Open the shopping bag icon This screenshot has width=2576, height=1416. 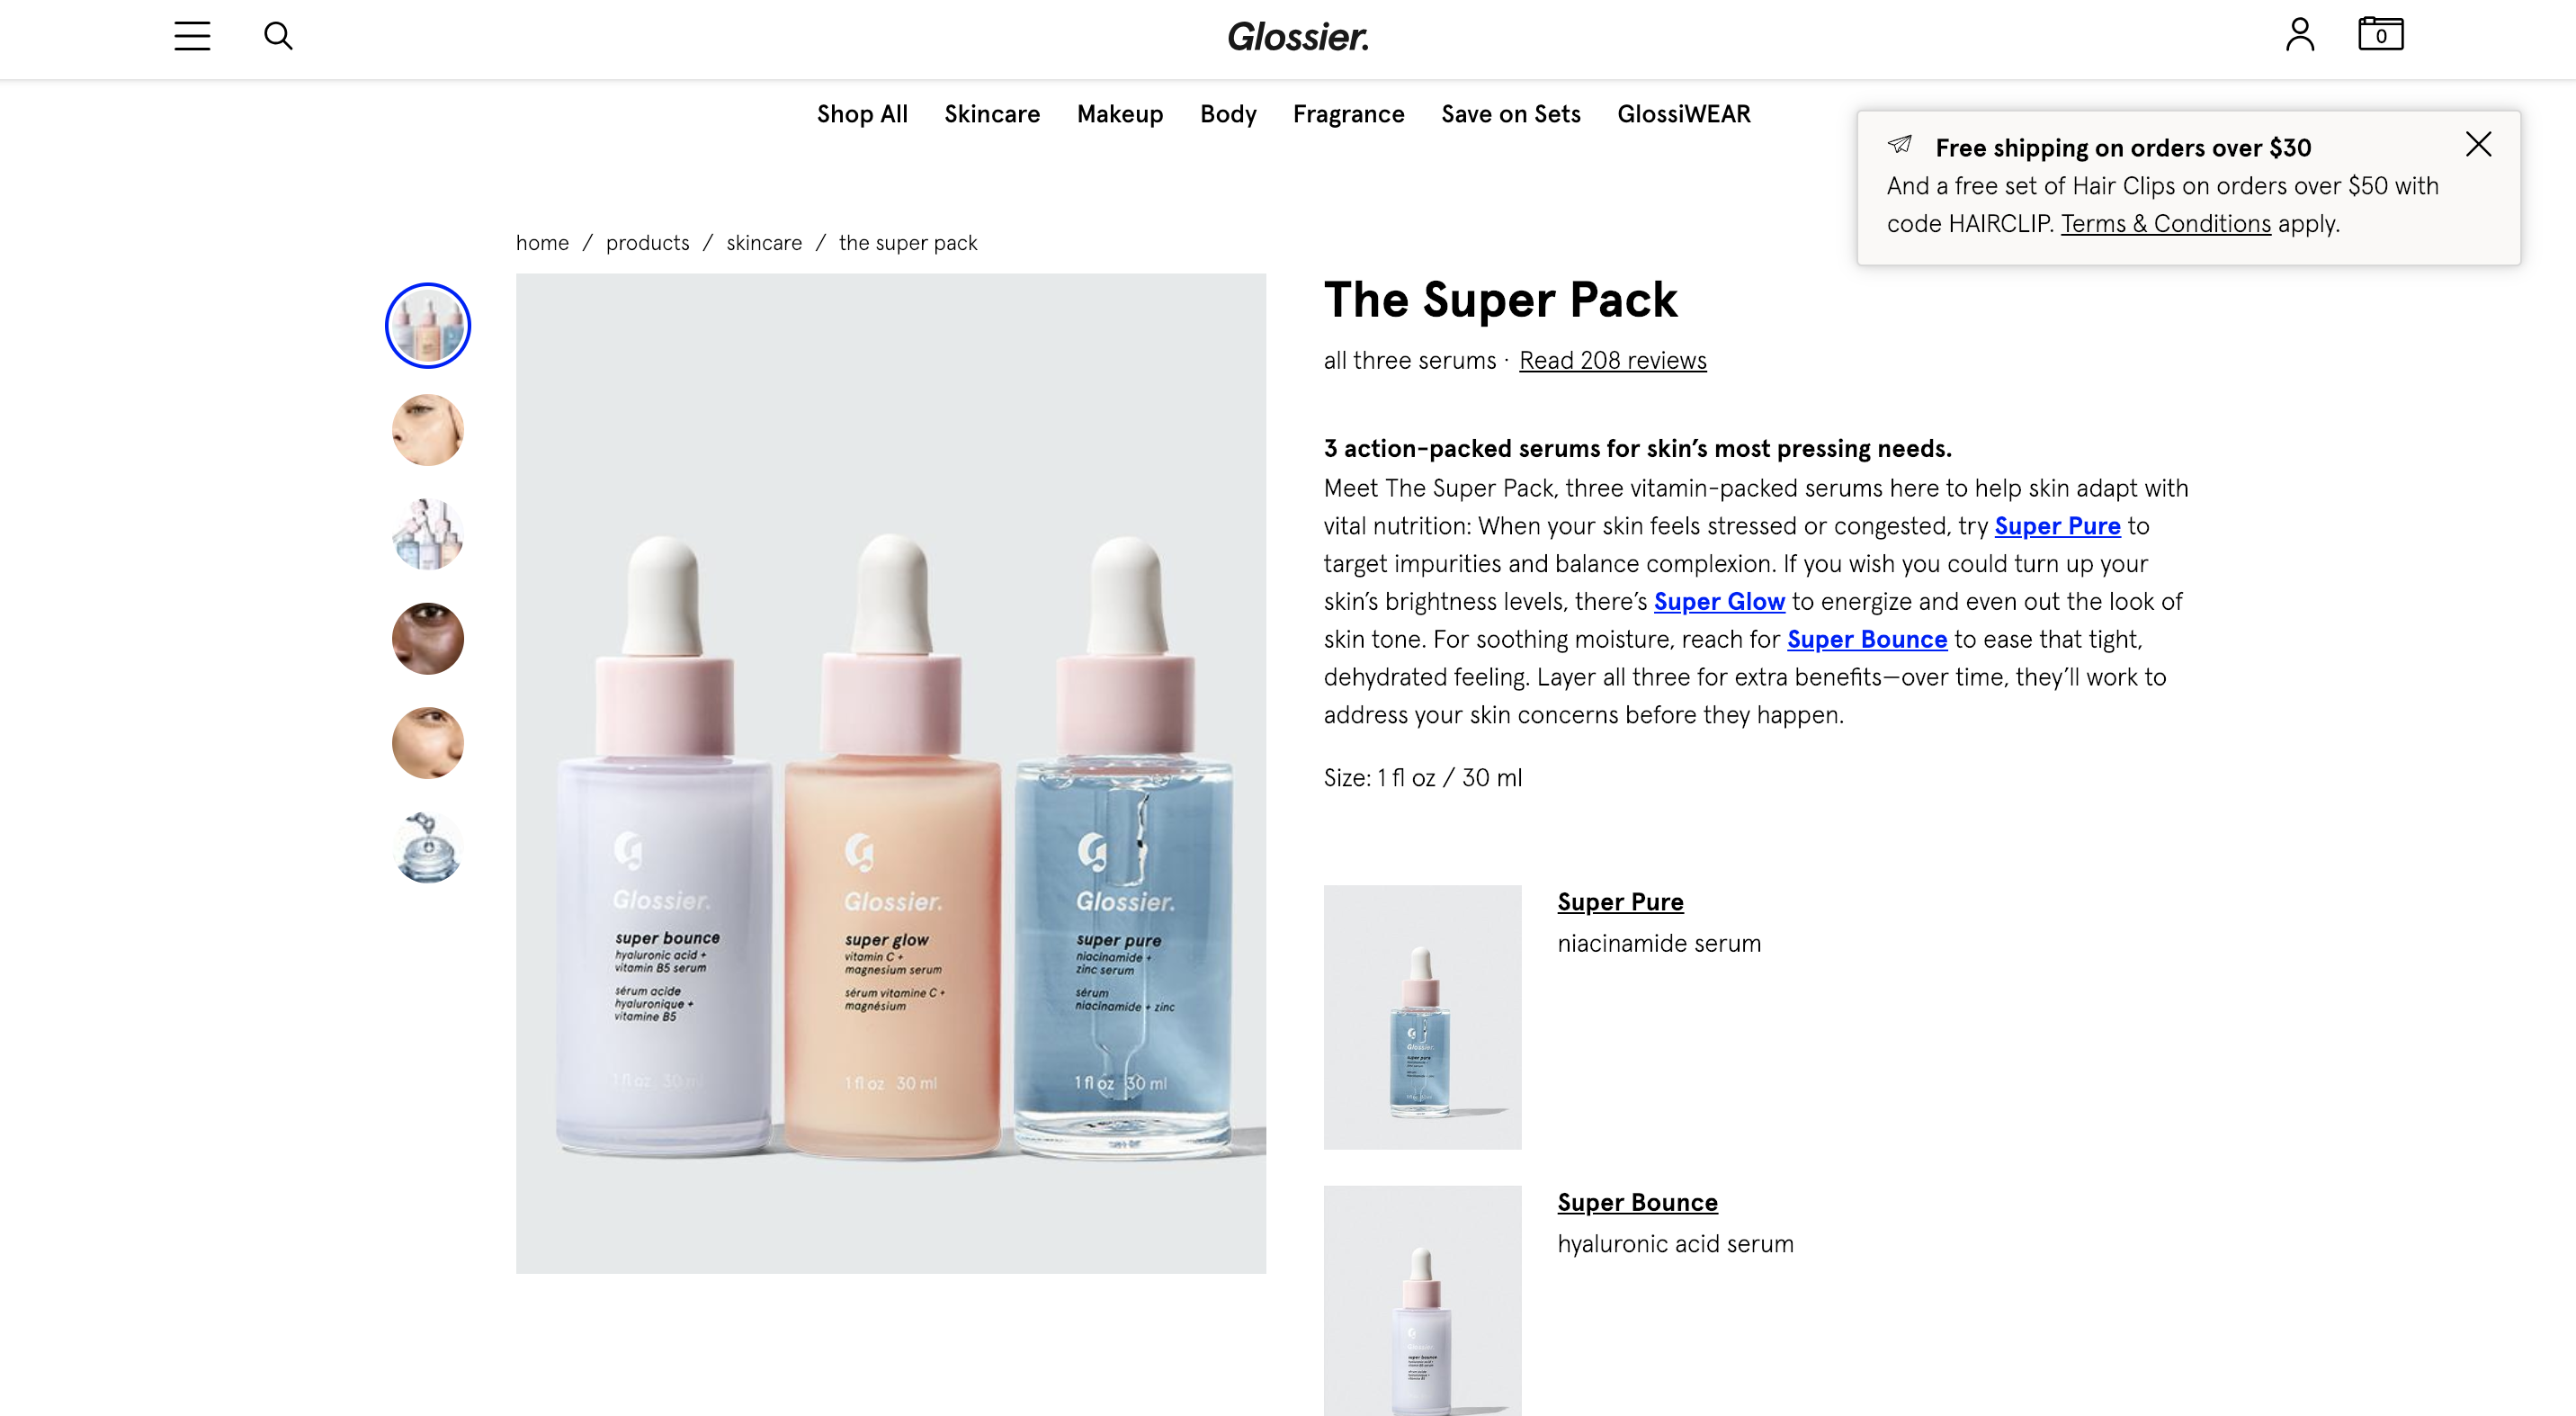click(x=2380, y=34)
